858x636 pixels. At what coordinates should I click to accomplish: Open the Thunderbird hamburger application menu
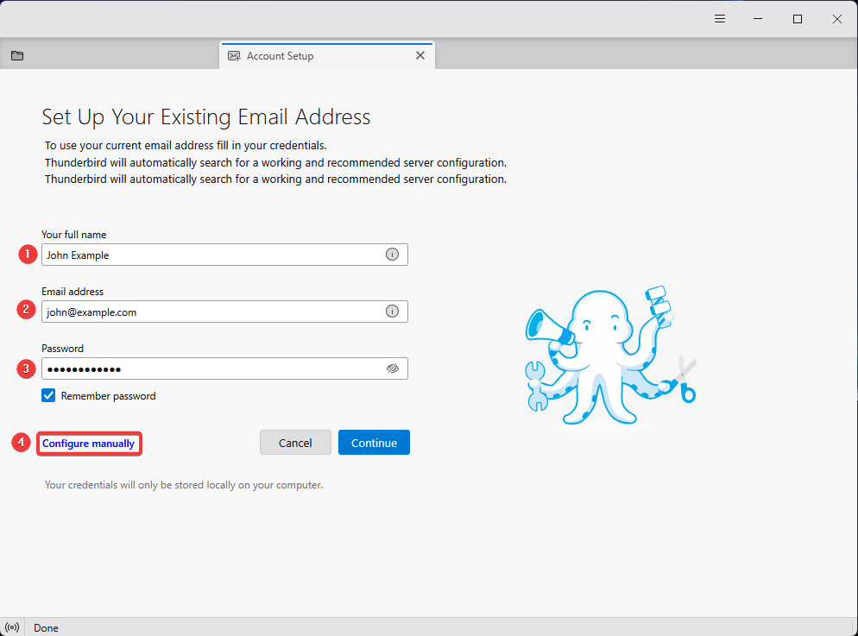(x=720, y=19)
